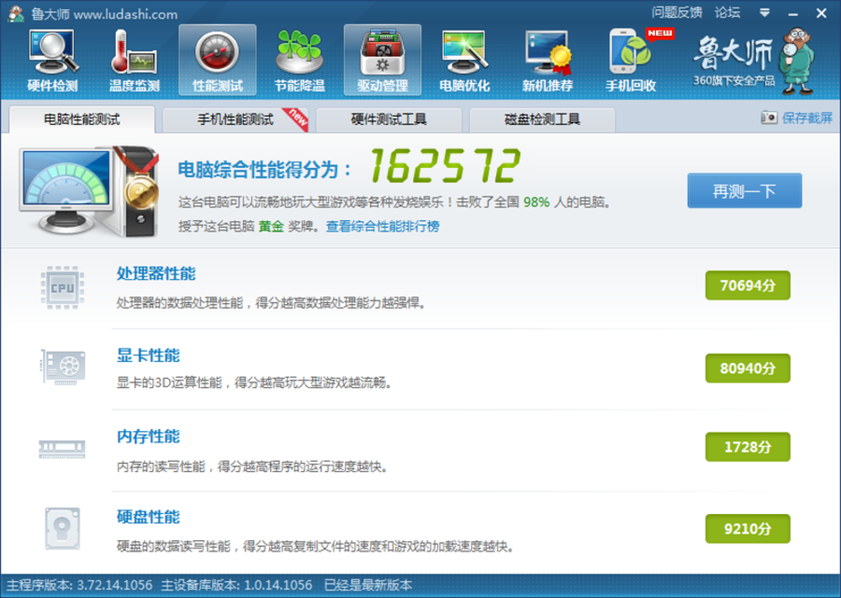The height and width of the screenshot is (598, 841).
Task: Click the CPU chip icon
Action: pyautogui.click(x=62, y=288)
